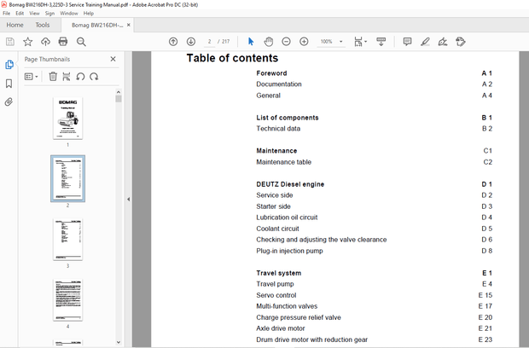Click Drum drive motor with reduction gear
529x348 pixels.
point(311,339)
